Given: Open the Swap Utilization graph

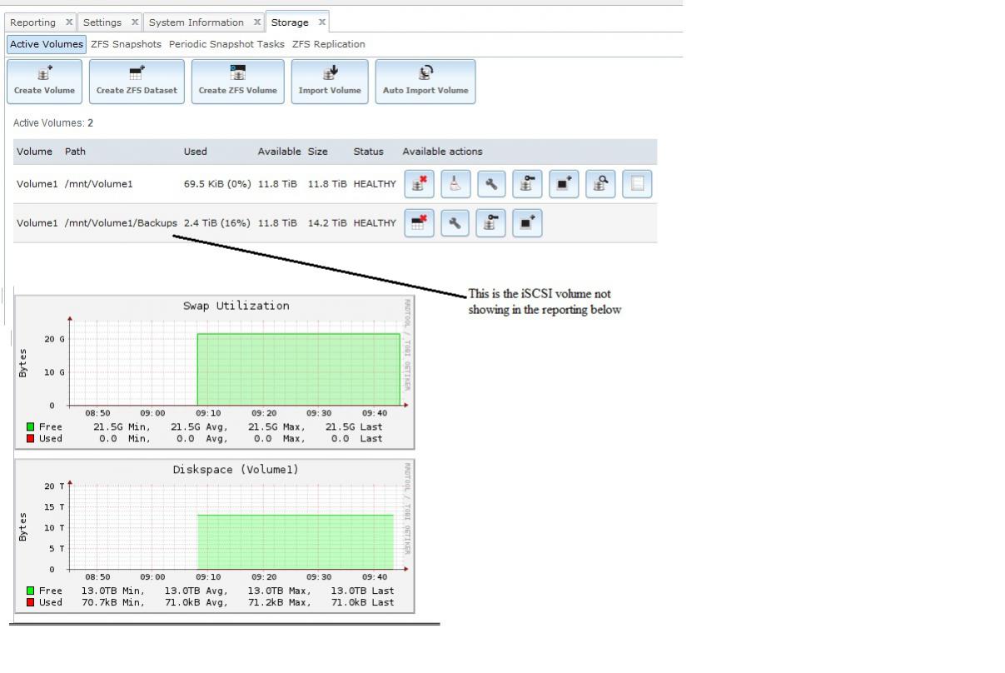Looking at the screenshot, I should 215,372.
